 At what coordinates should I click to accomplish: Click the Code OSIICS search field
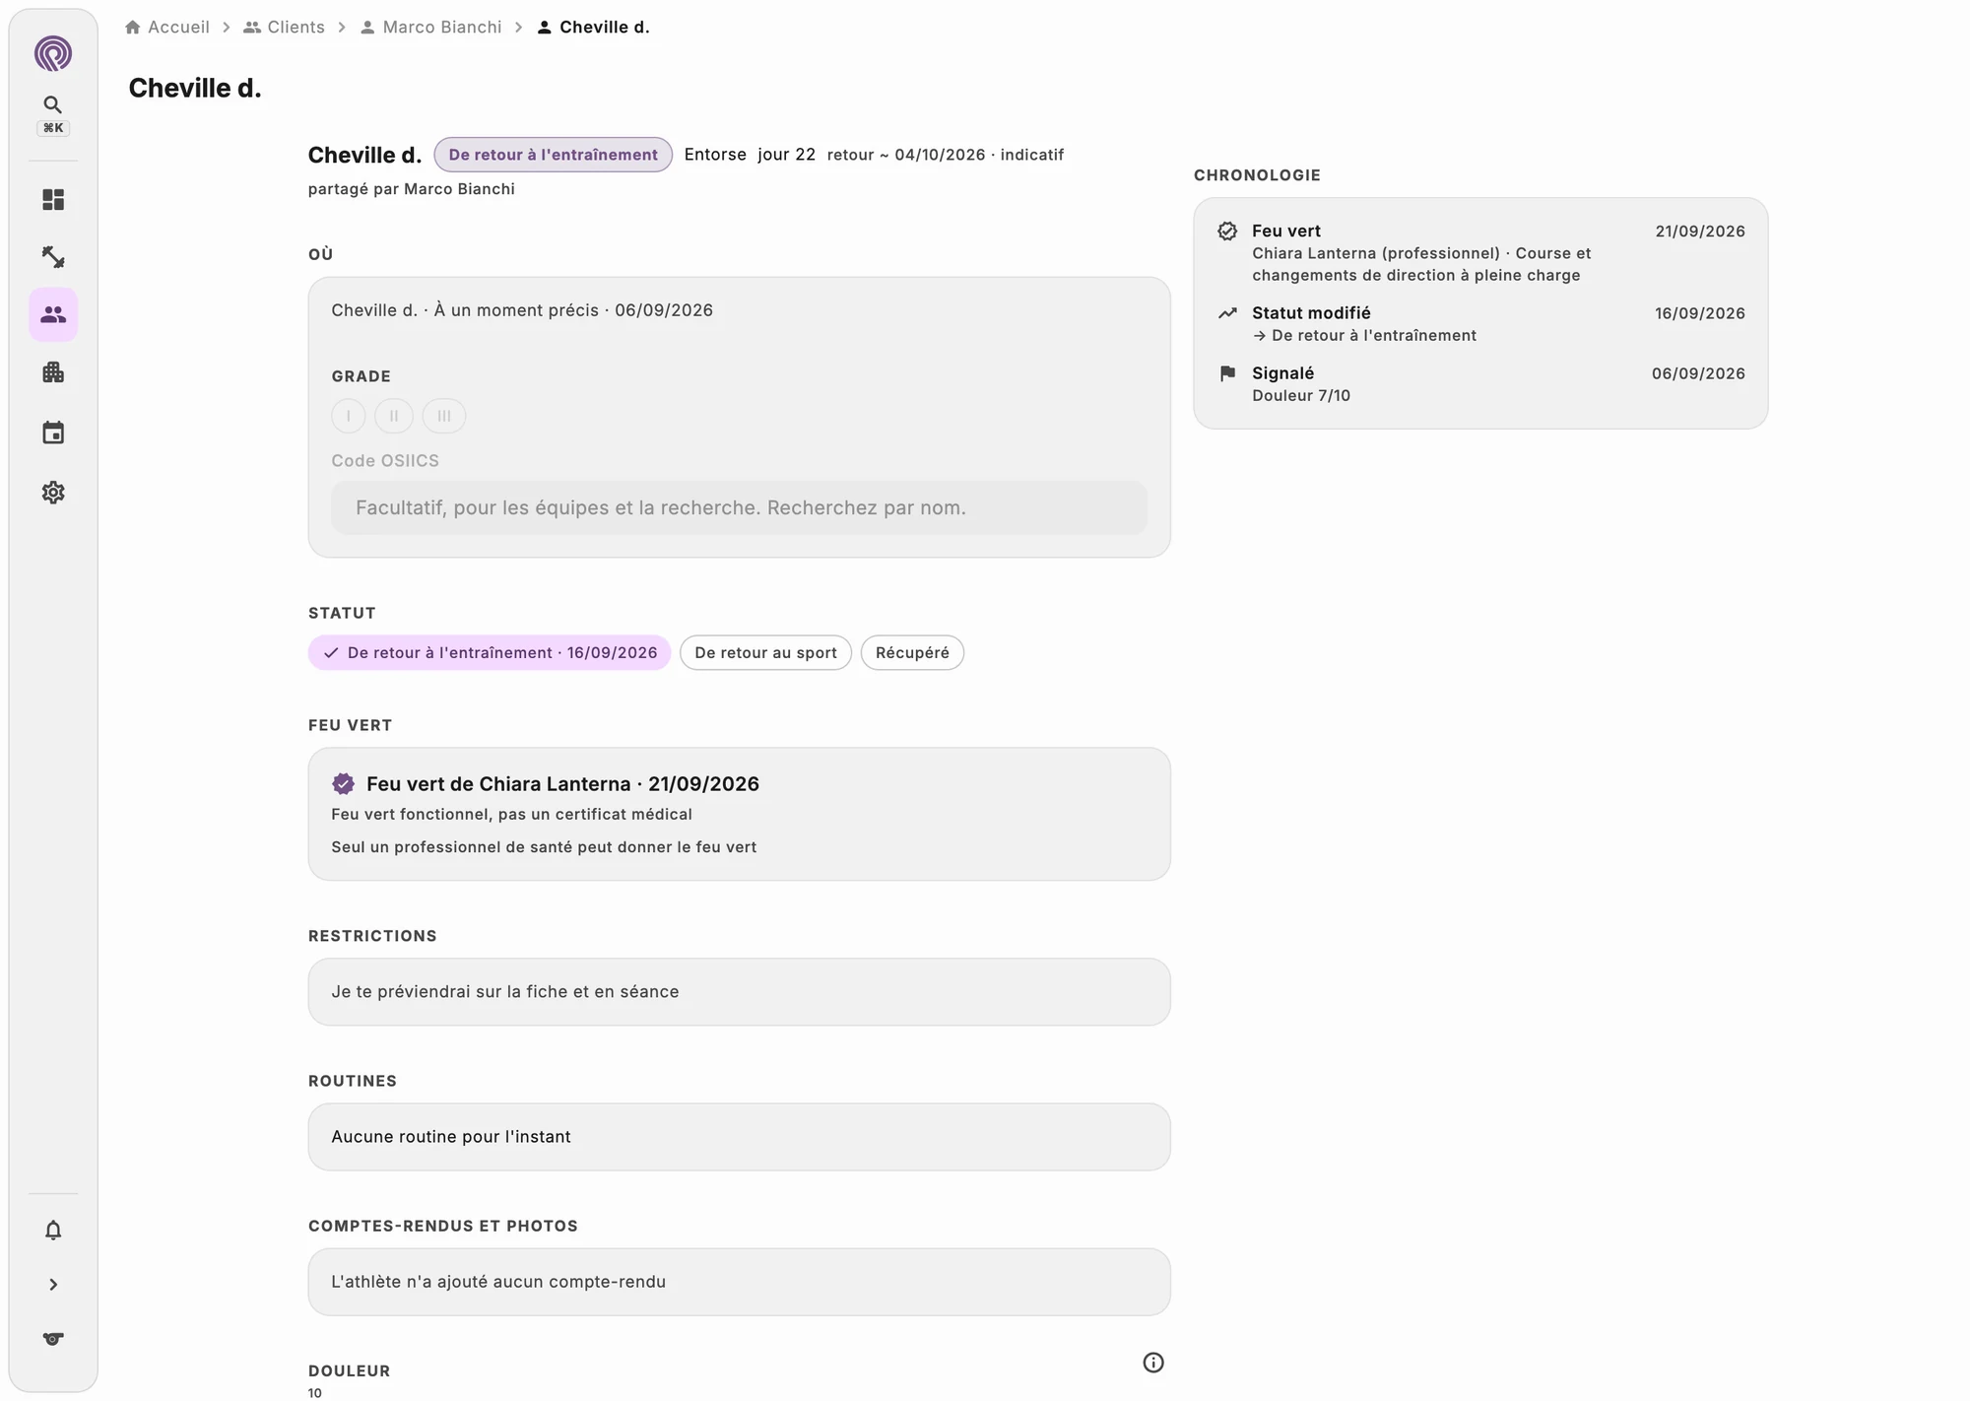(739, 507)
